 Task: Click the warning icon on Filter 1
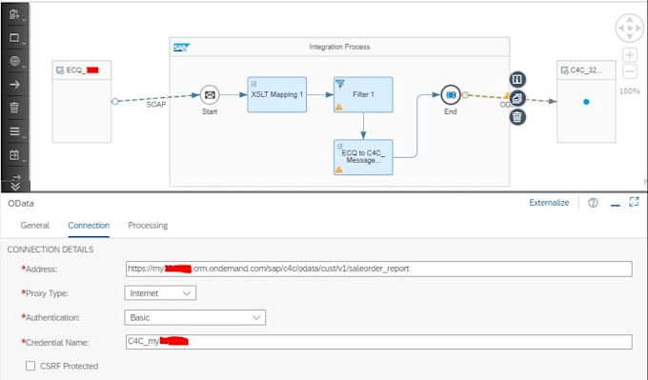coord(339,108)
